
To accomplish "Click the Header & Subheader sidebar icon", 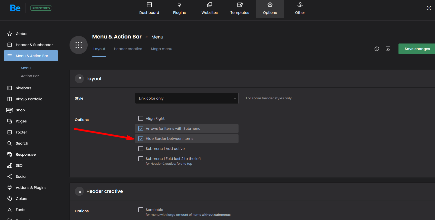I will point(10,45).
